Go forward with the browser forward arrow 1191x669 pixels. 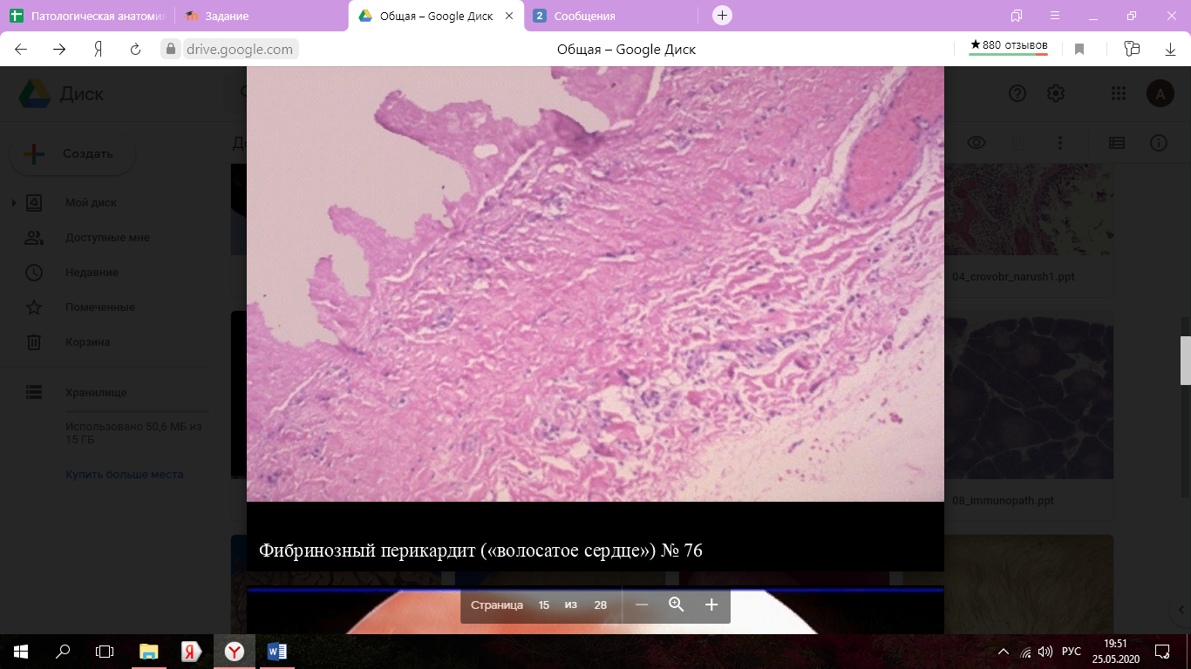59,50
